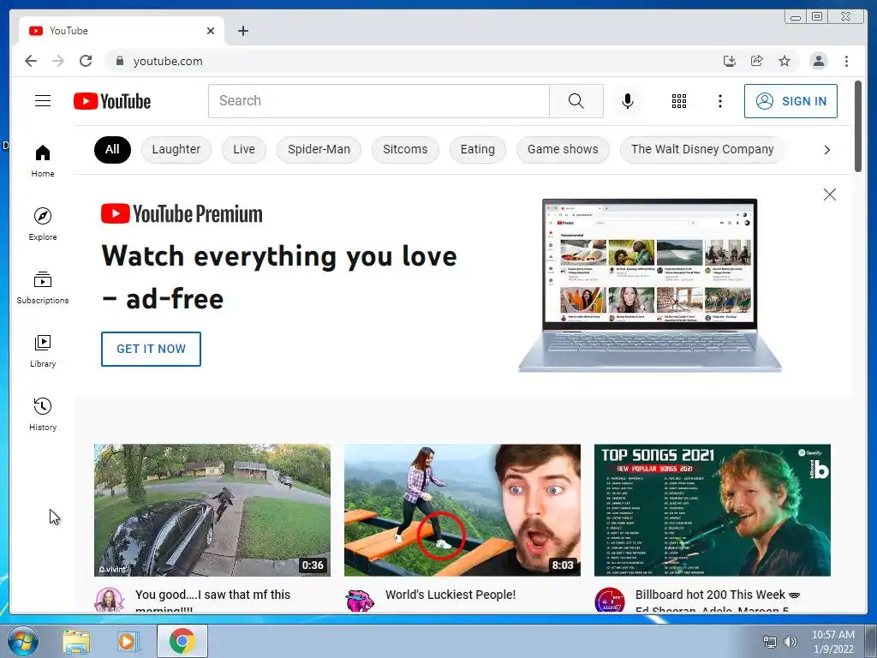
Task: Click GET IT NOW button
Action: (x=151, y=350)
